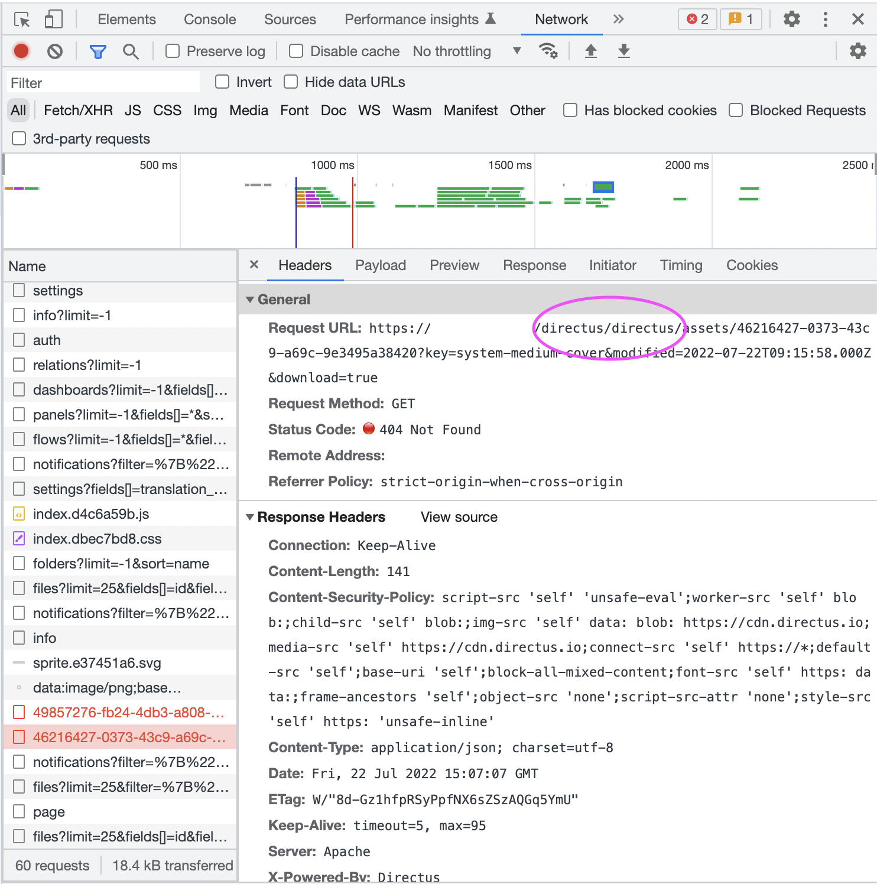Activate the inspect element cursor tool
877x884 pixels.
click(22, 19)
